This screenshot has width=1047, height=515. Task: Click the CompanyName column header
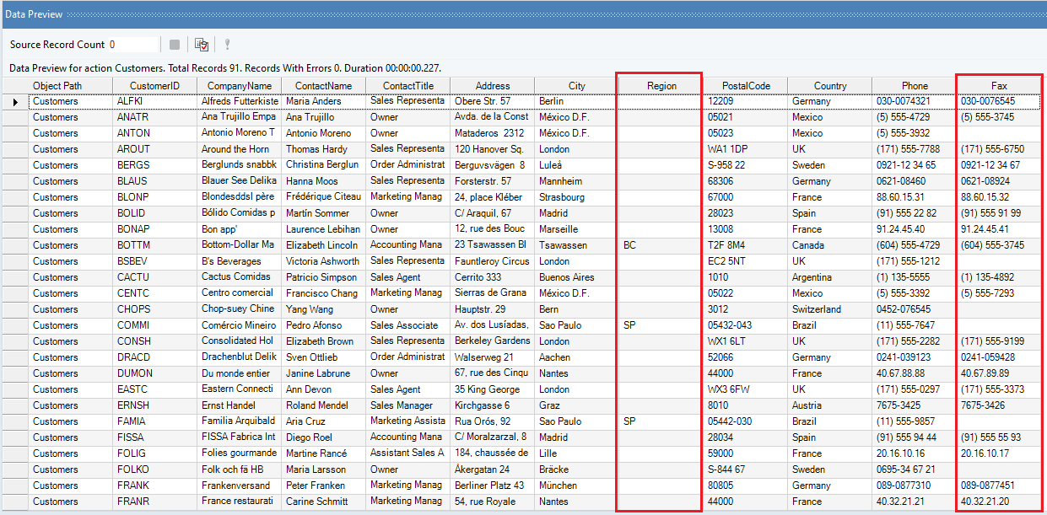[239, 85]
